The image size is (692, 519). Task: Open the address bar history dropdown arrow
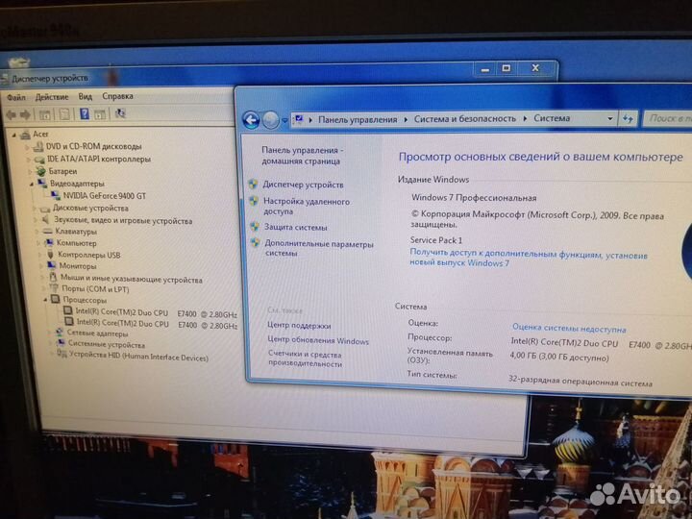point(610,118)
